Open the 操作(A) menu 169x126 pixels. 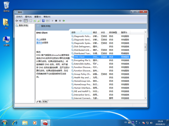[x=28, y=17]
